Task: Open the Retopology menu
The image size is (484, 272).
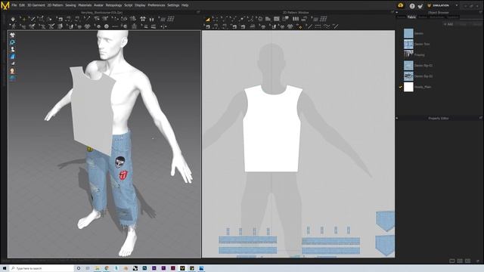Action: [x=113, y=5]
